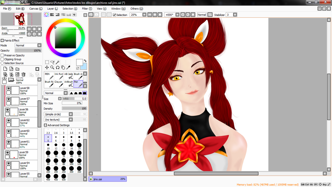The image size is (332, 187).
Task: Click the brush Density slider
Action: 74,109
